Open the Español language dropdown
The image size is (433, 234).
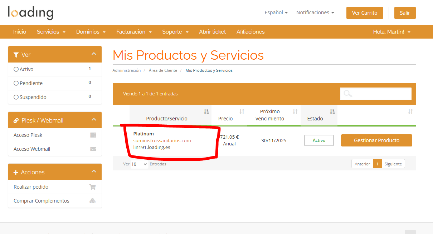click(x=276, y=13)
